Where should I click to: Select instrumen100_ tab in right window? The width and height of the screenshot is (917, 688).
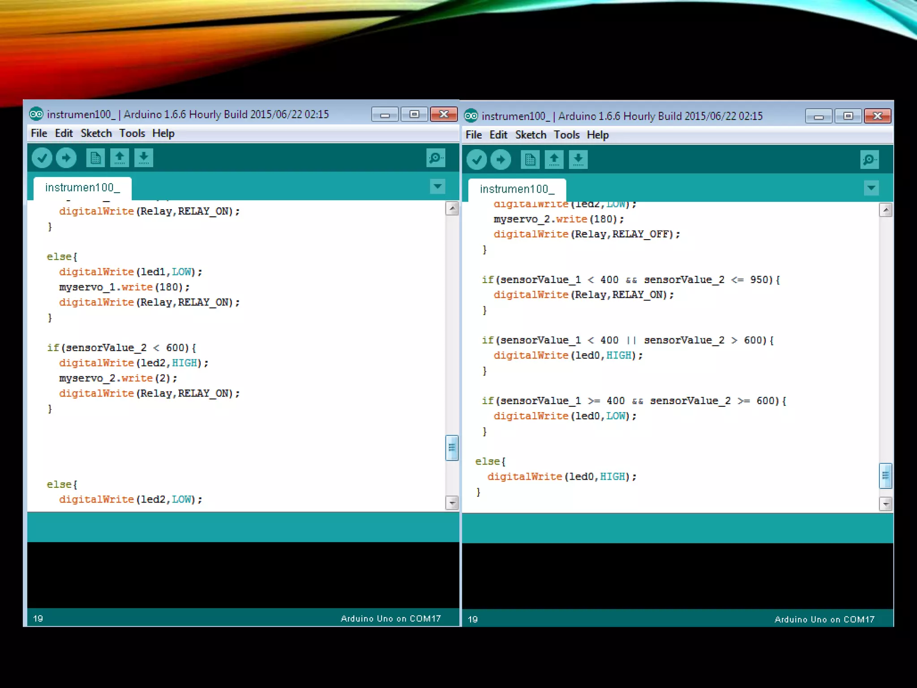pos(517,189)
